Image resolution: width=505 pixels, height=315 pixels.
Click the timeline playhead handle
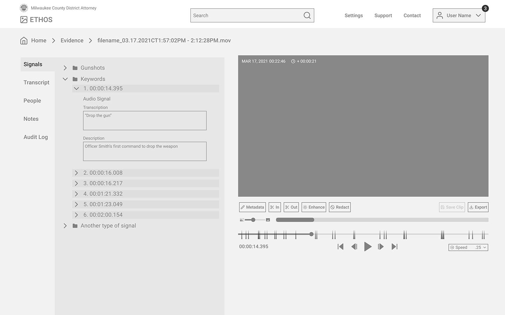311,234
